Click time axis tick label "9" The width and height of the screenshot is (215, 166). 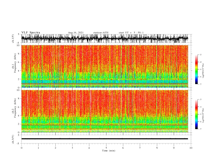(x=174, y=148)
